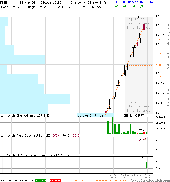Click the lower 'Log in to view patterns' notice
Image resolution: width=170 pixels, height=182 pixels.
[x=139, y=106]
